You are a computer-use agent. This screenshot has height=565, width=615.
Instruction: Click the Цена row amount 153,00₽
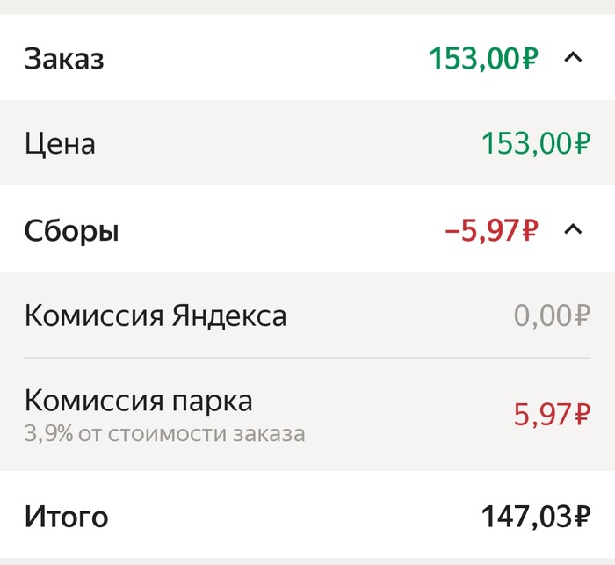(x=536, y=143)
